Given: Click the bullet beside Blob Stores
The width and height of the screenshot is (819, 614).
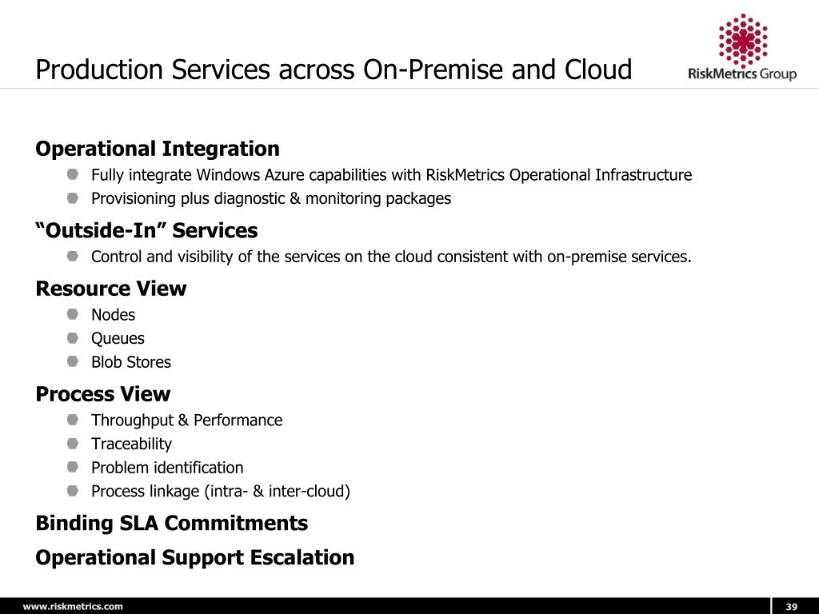Looking at the screenshot, I should pyautogui.click(x=73, y=361).
